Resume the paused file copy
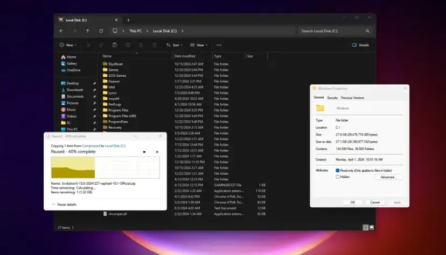This screenshot has width=446, height=255. pyautogui.click(x=144, y=152)
